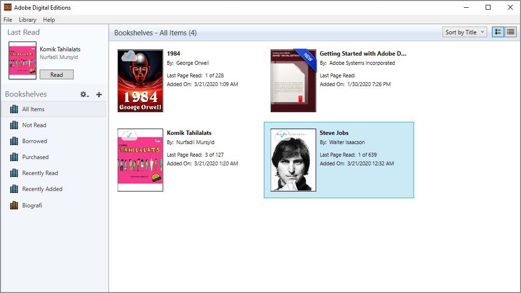Switch to thumbnail view mode

coord(497,31)
